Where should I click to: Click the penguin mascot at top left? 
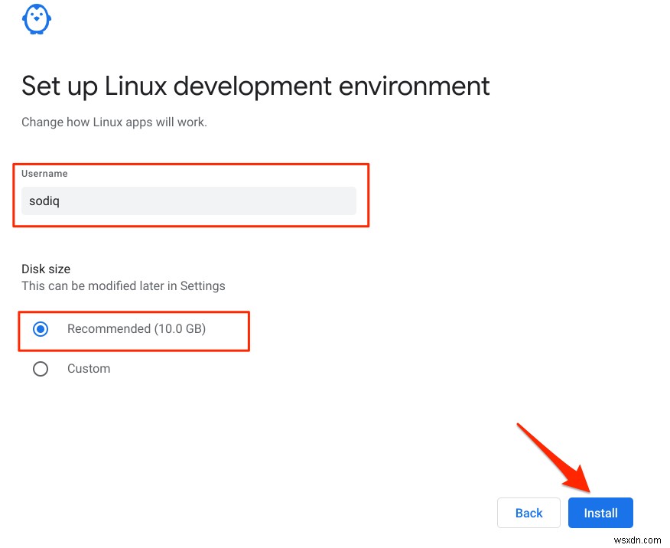(36, 19)
